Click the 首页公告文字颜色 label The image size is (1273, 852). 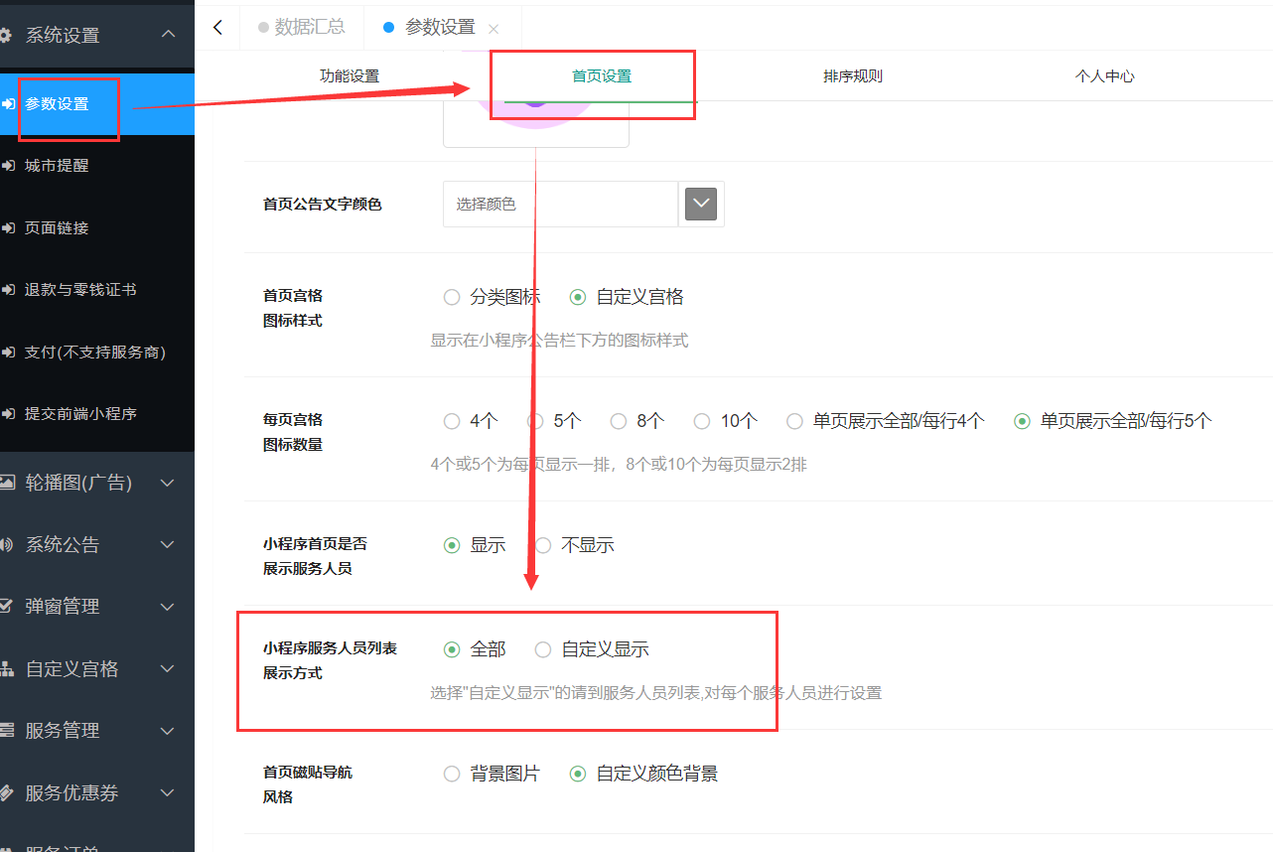coord(323,205)
